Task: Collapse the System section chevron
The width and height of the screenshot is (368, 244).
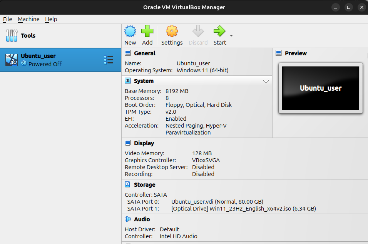Action: (x=266, y=81)
